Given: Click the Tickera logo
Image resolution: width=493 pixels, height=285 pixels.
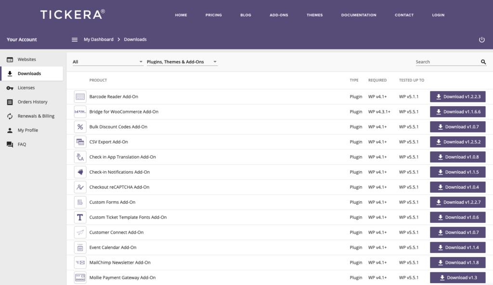Looking at the screenshot, I should 72,14.
